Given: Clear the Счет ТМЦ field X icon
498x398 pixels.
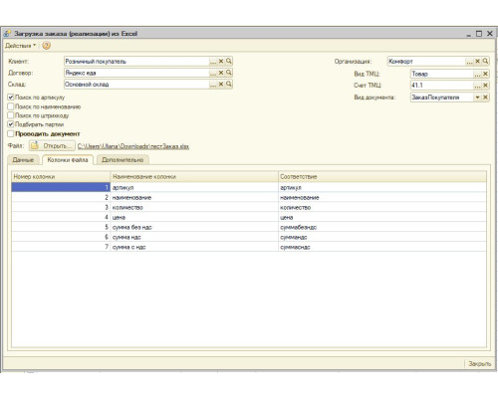Looking at the screenshot, I should (x=485, y=86).
